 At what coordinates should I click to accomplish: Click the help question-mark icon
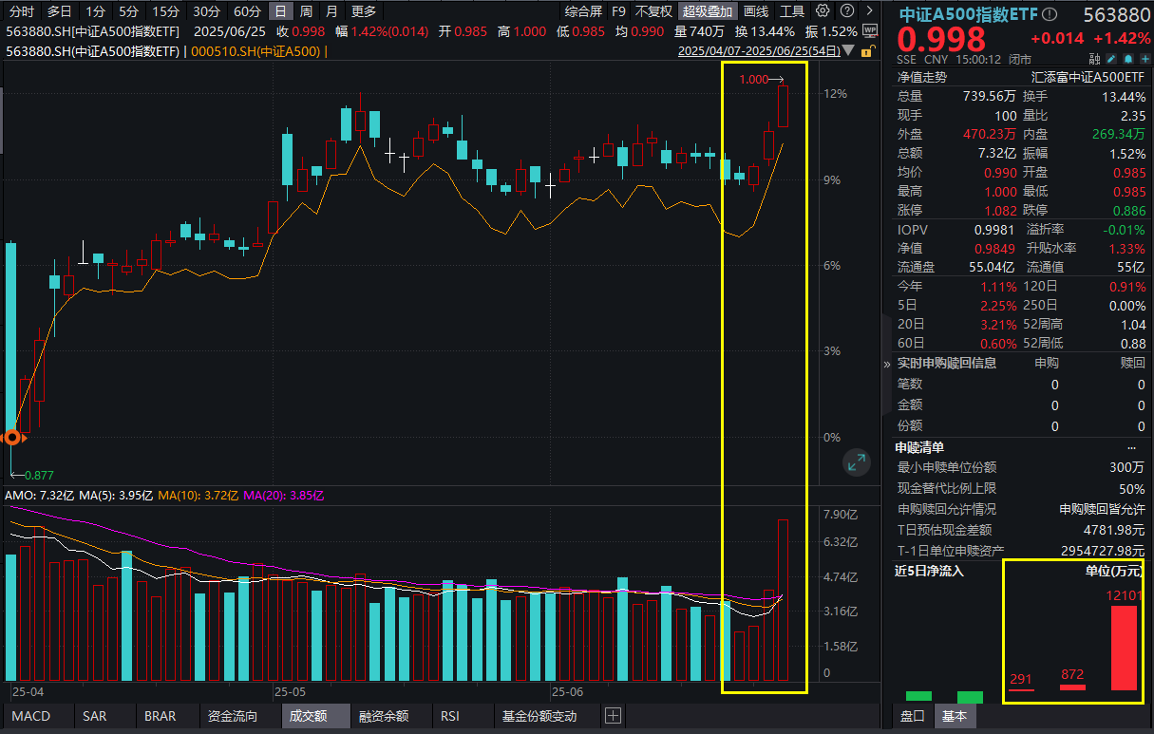pyautogui.click(x=846, y=11)
